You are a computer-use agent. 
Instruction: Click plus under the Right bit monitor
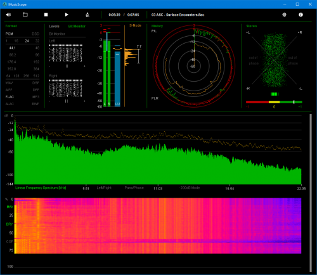(84, 101)
